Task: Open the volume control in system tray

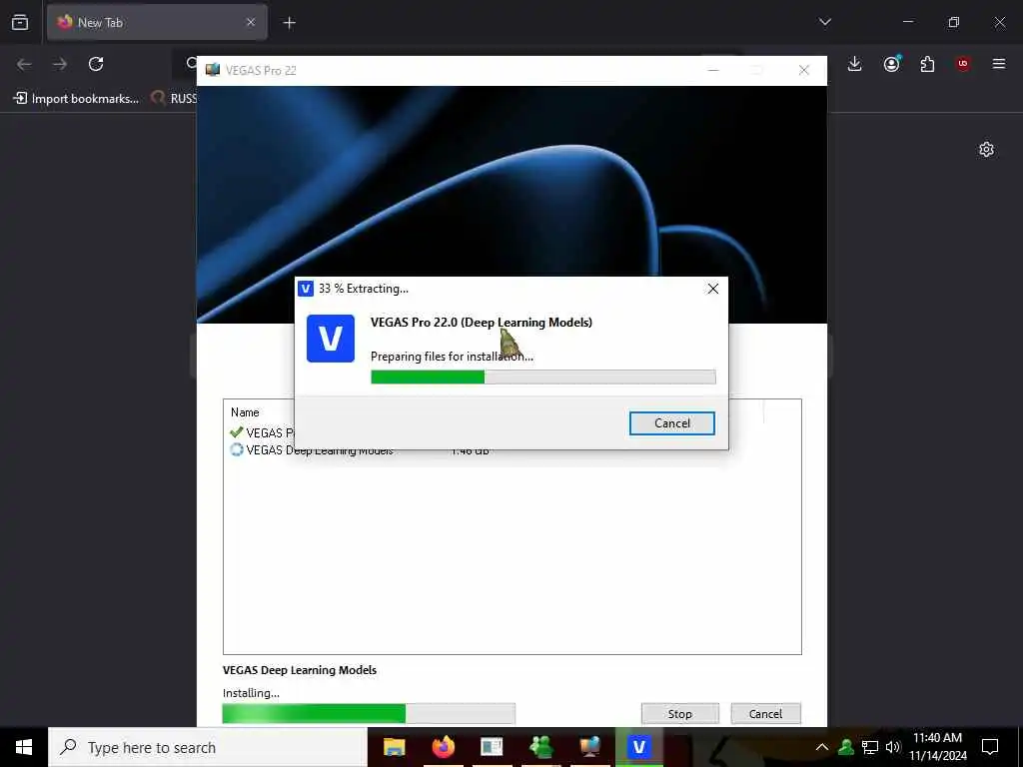Action: click(x=893, y=747)
